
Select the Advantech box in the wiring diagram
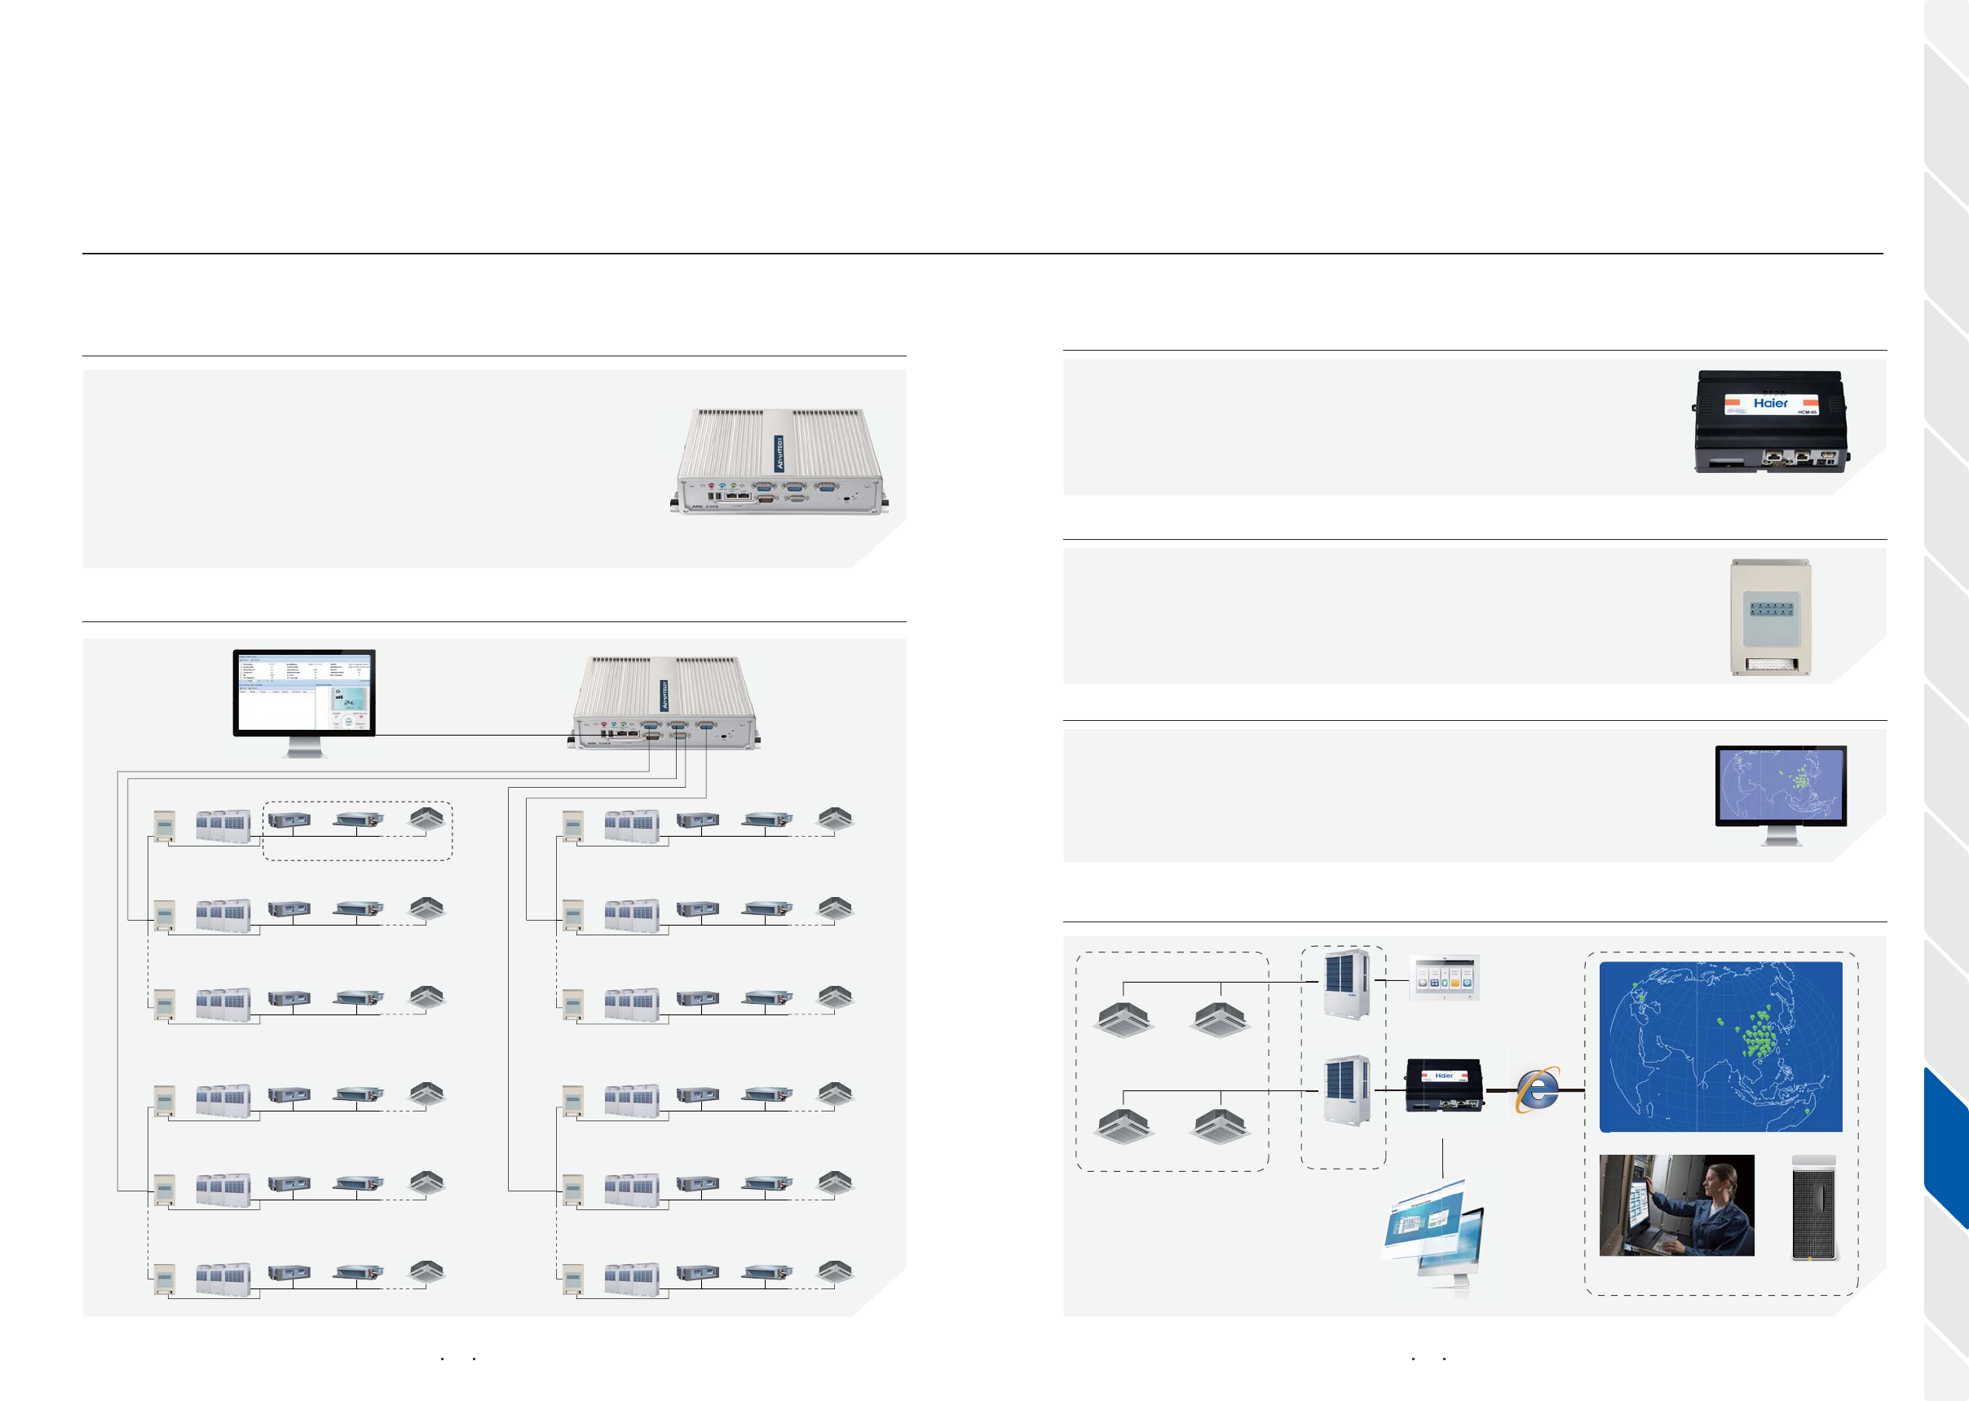coord(664,702)
